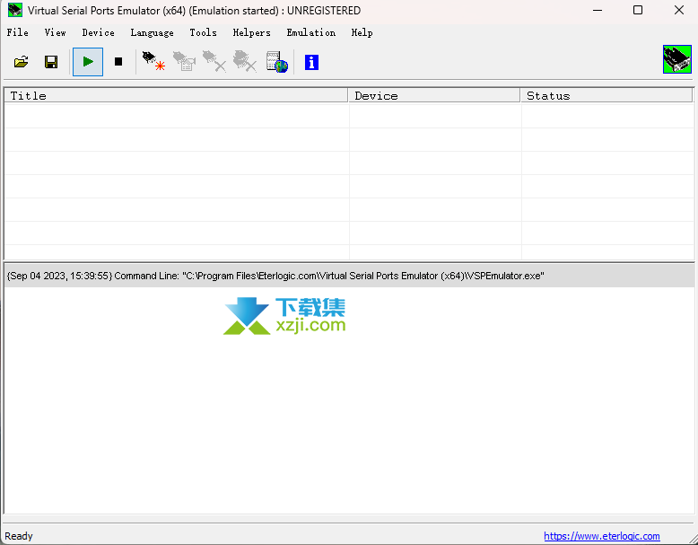The height and width of the screenshot is (545, 698).
Task: Create new device via red star icon
Action: [153, 61]
